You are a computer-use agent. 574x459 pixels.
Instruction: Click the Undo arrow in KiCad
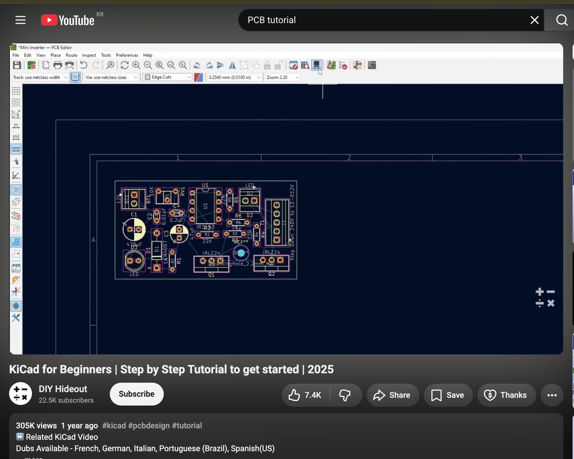[84, 65]
